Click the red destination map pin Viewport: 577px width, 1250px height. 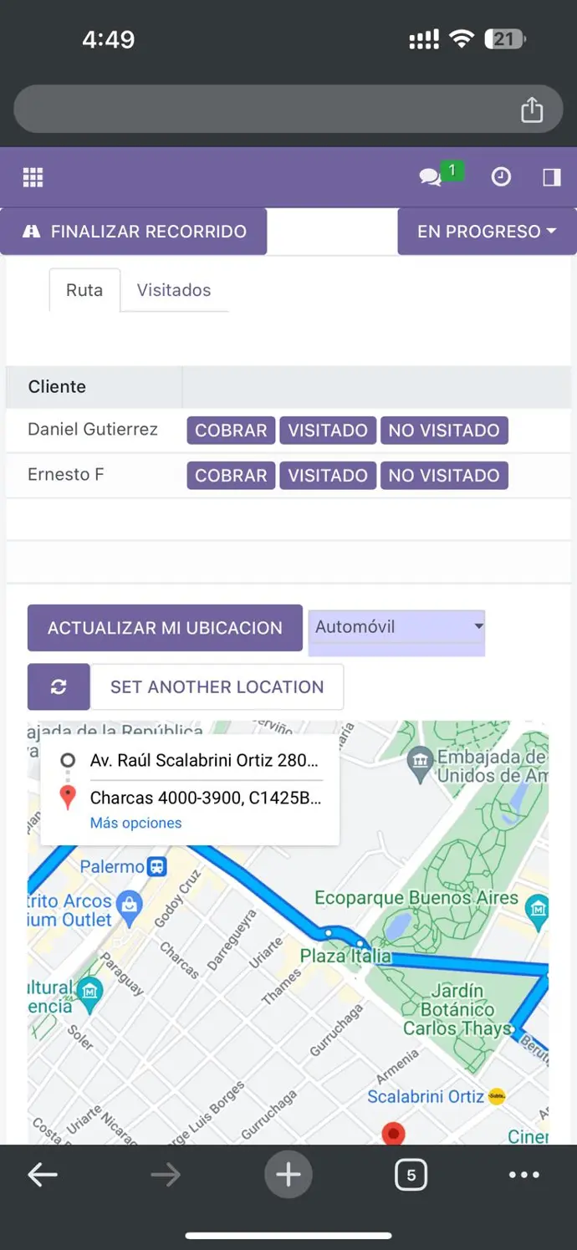393,1133
